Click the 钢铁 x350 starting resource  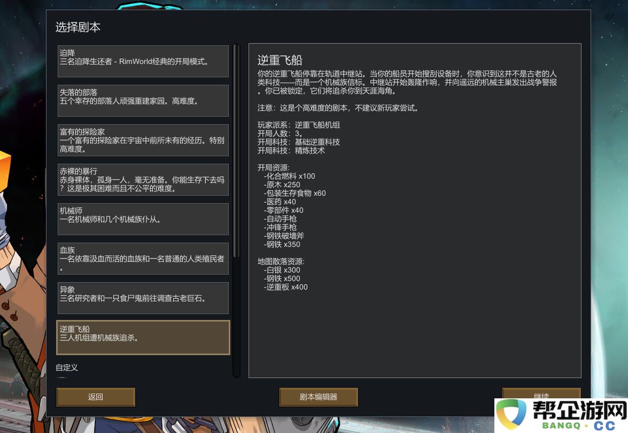click(282, 244)
